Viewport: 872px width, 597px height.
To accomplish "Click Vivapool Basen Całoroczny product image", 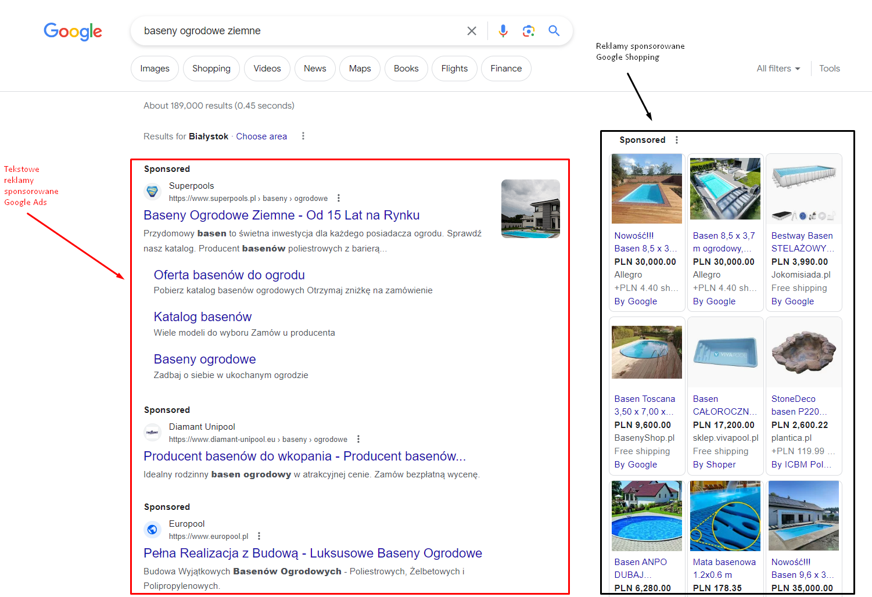I will 725,352.
